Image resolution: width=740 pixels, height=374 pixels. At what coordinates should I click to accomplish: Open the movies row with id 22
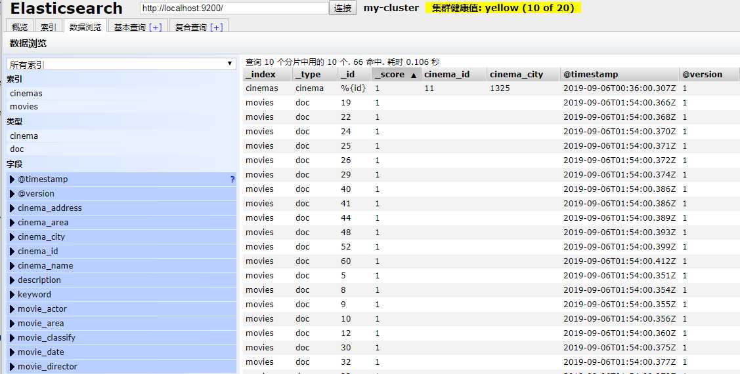point(491,117)
